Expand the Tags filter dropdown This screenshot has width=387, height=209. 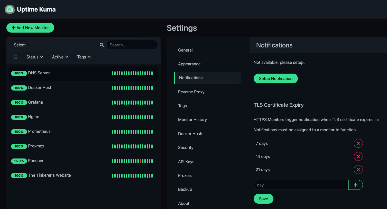[x=84, y=57]
